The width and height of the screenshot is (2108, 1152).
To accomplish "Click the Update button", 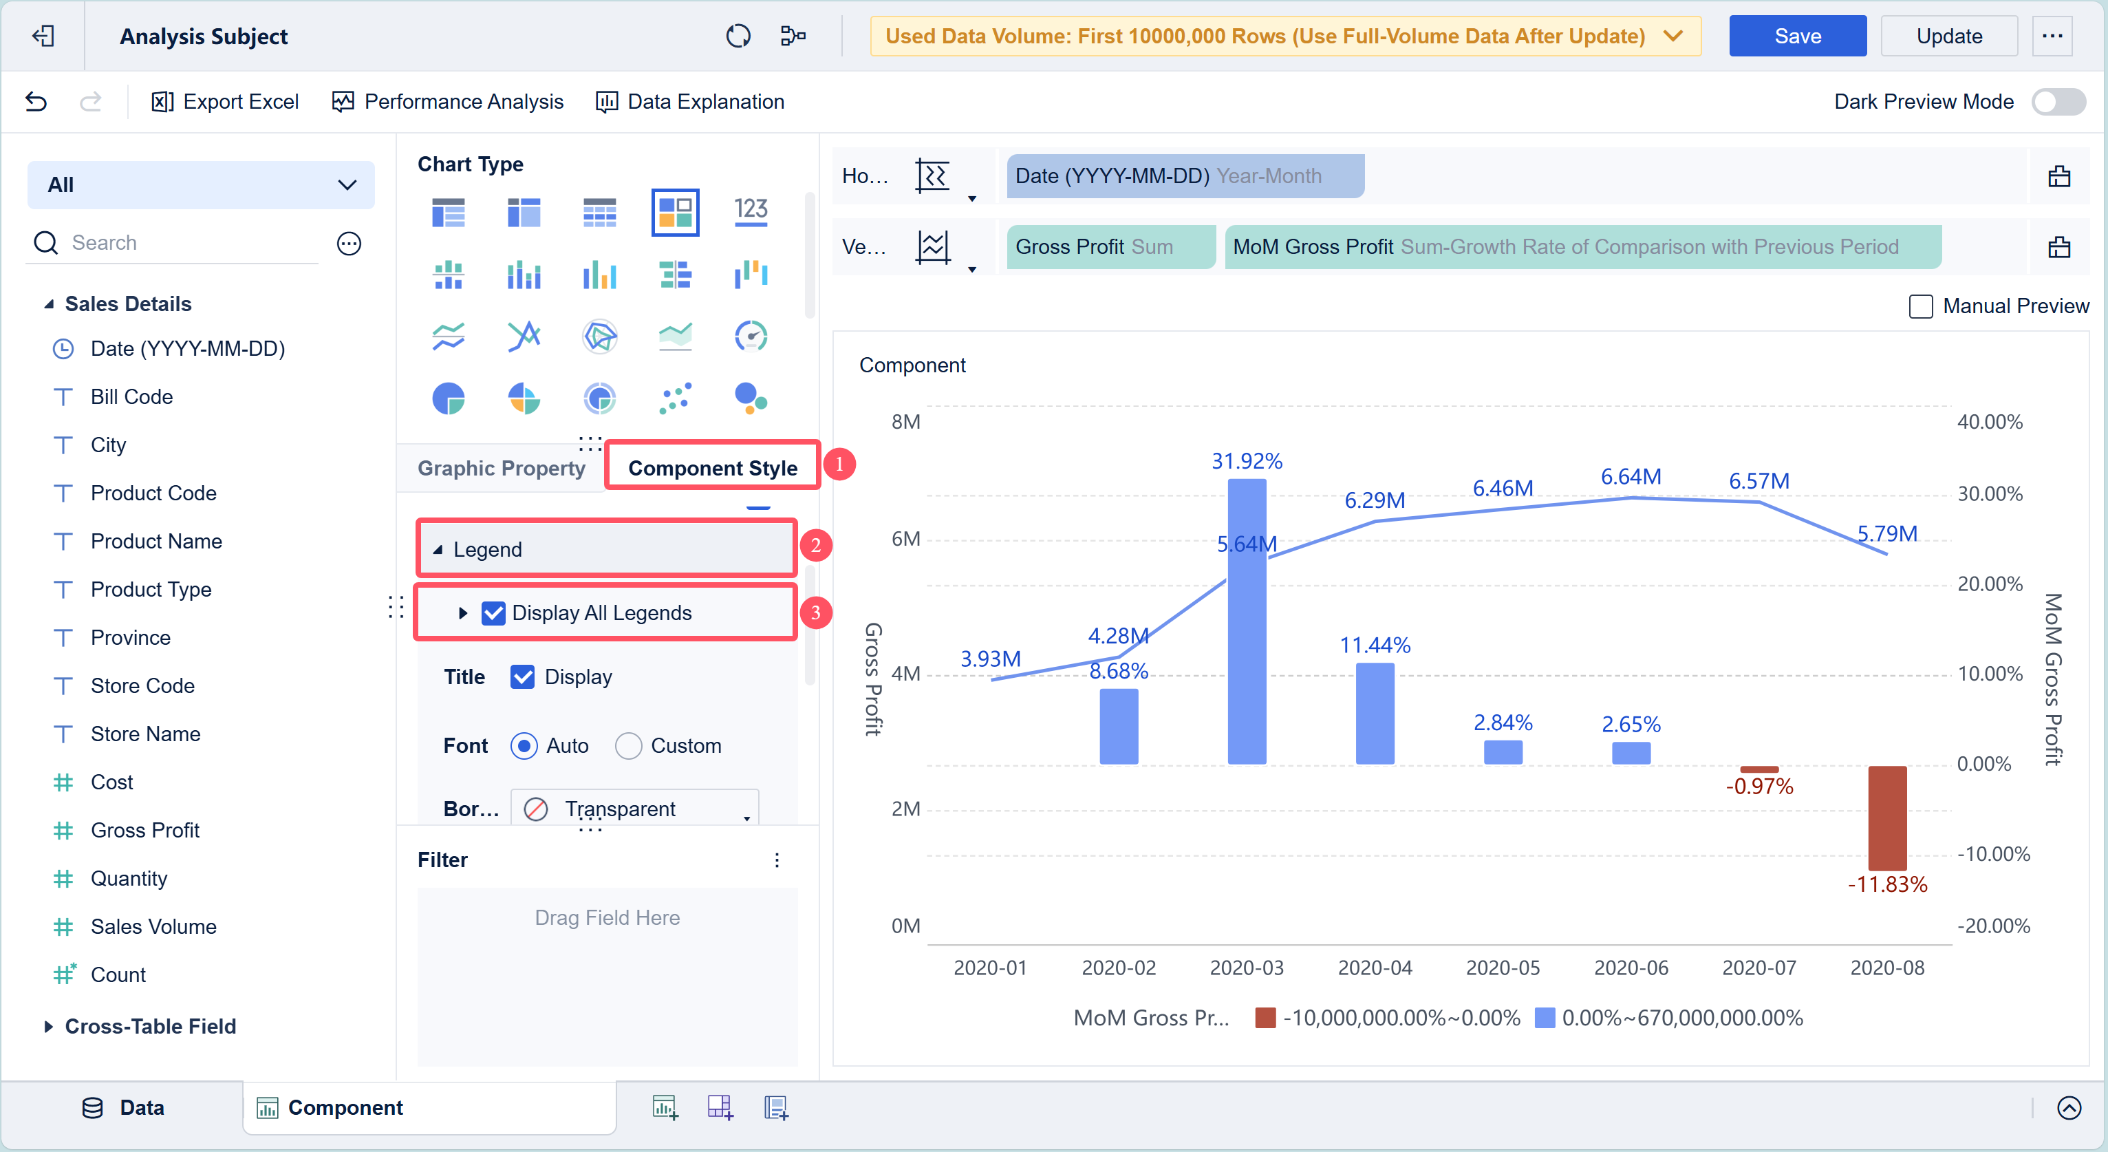I will pyautogui.click(x=1948, y=36).
